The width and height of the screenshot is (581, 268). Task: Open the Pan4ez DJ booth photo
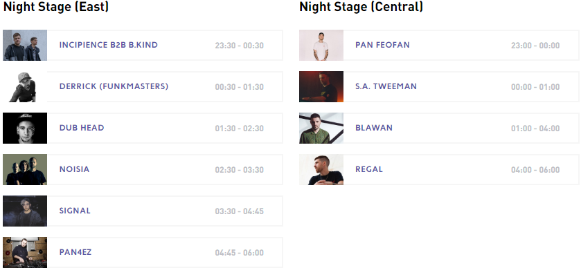click(25, 253)
